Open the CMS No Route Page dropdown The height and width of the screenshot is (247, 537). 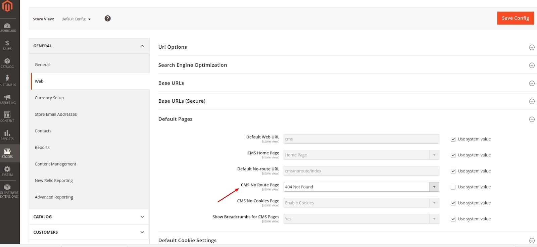361,187
